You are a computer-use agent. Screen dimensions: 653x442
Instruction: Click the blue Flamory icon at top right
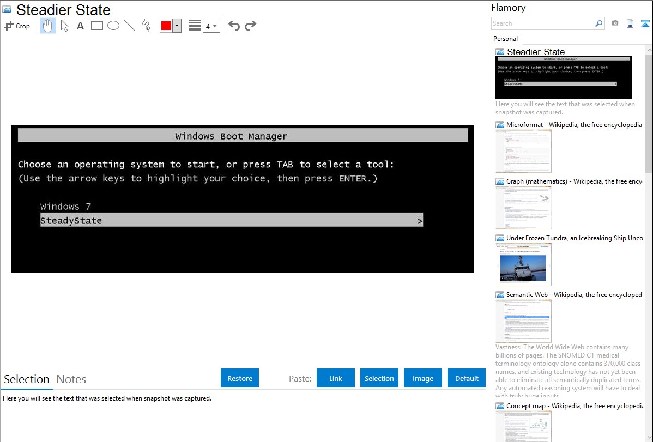pos(645,24)
